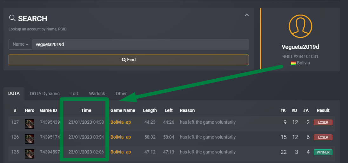The width and height of the screenshot is (348, 163).
Task: Open the Warlock tab
Action: [x=97, y=94]
